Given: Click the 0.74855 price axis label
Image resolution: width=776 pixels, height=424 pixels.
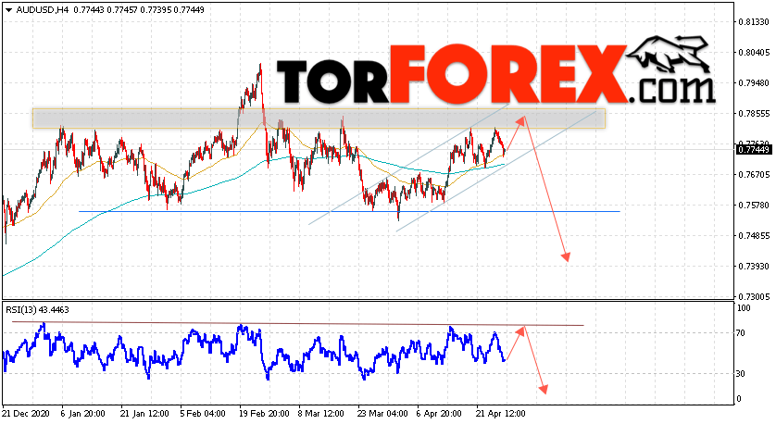Looking at the screenshot, I should click(754, 236).
